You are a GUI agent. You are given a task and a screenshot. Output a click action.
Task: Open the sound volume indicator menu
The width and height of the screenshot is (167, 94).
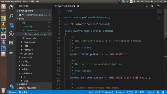pyautogui.click(x=152, y=2)
